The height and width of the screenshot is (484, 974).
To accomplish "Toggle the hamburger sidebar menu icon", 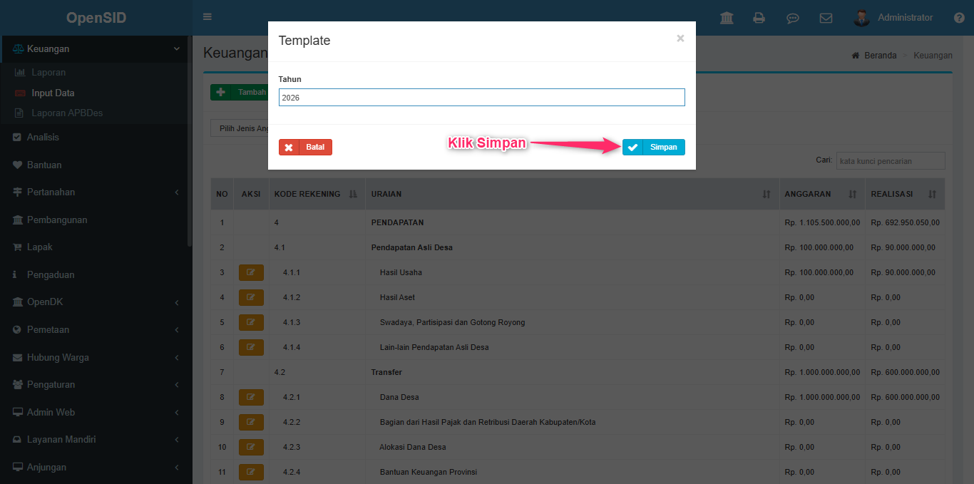I will (x=207, y=17).
